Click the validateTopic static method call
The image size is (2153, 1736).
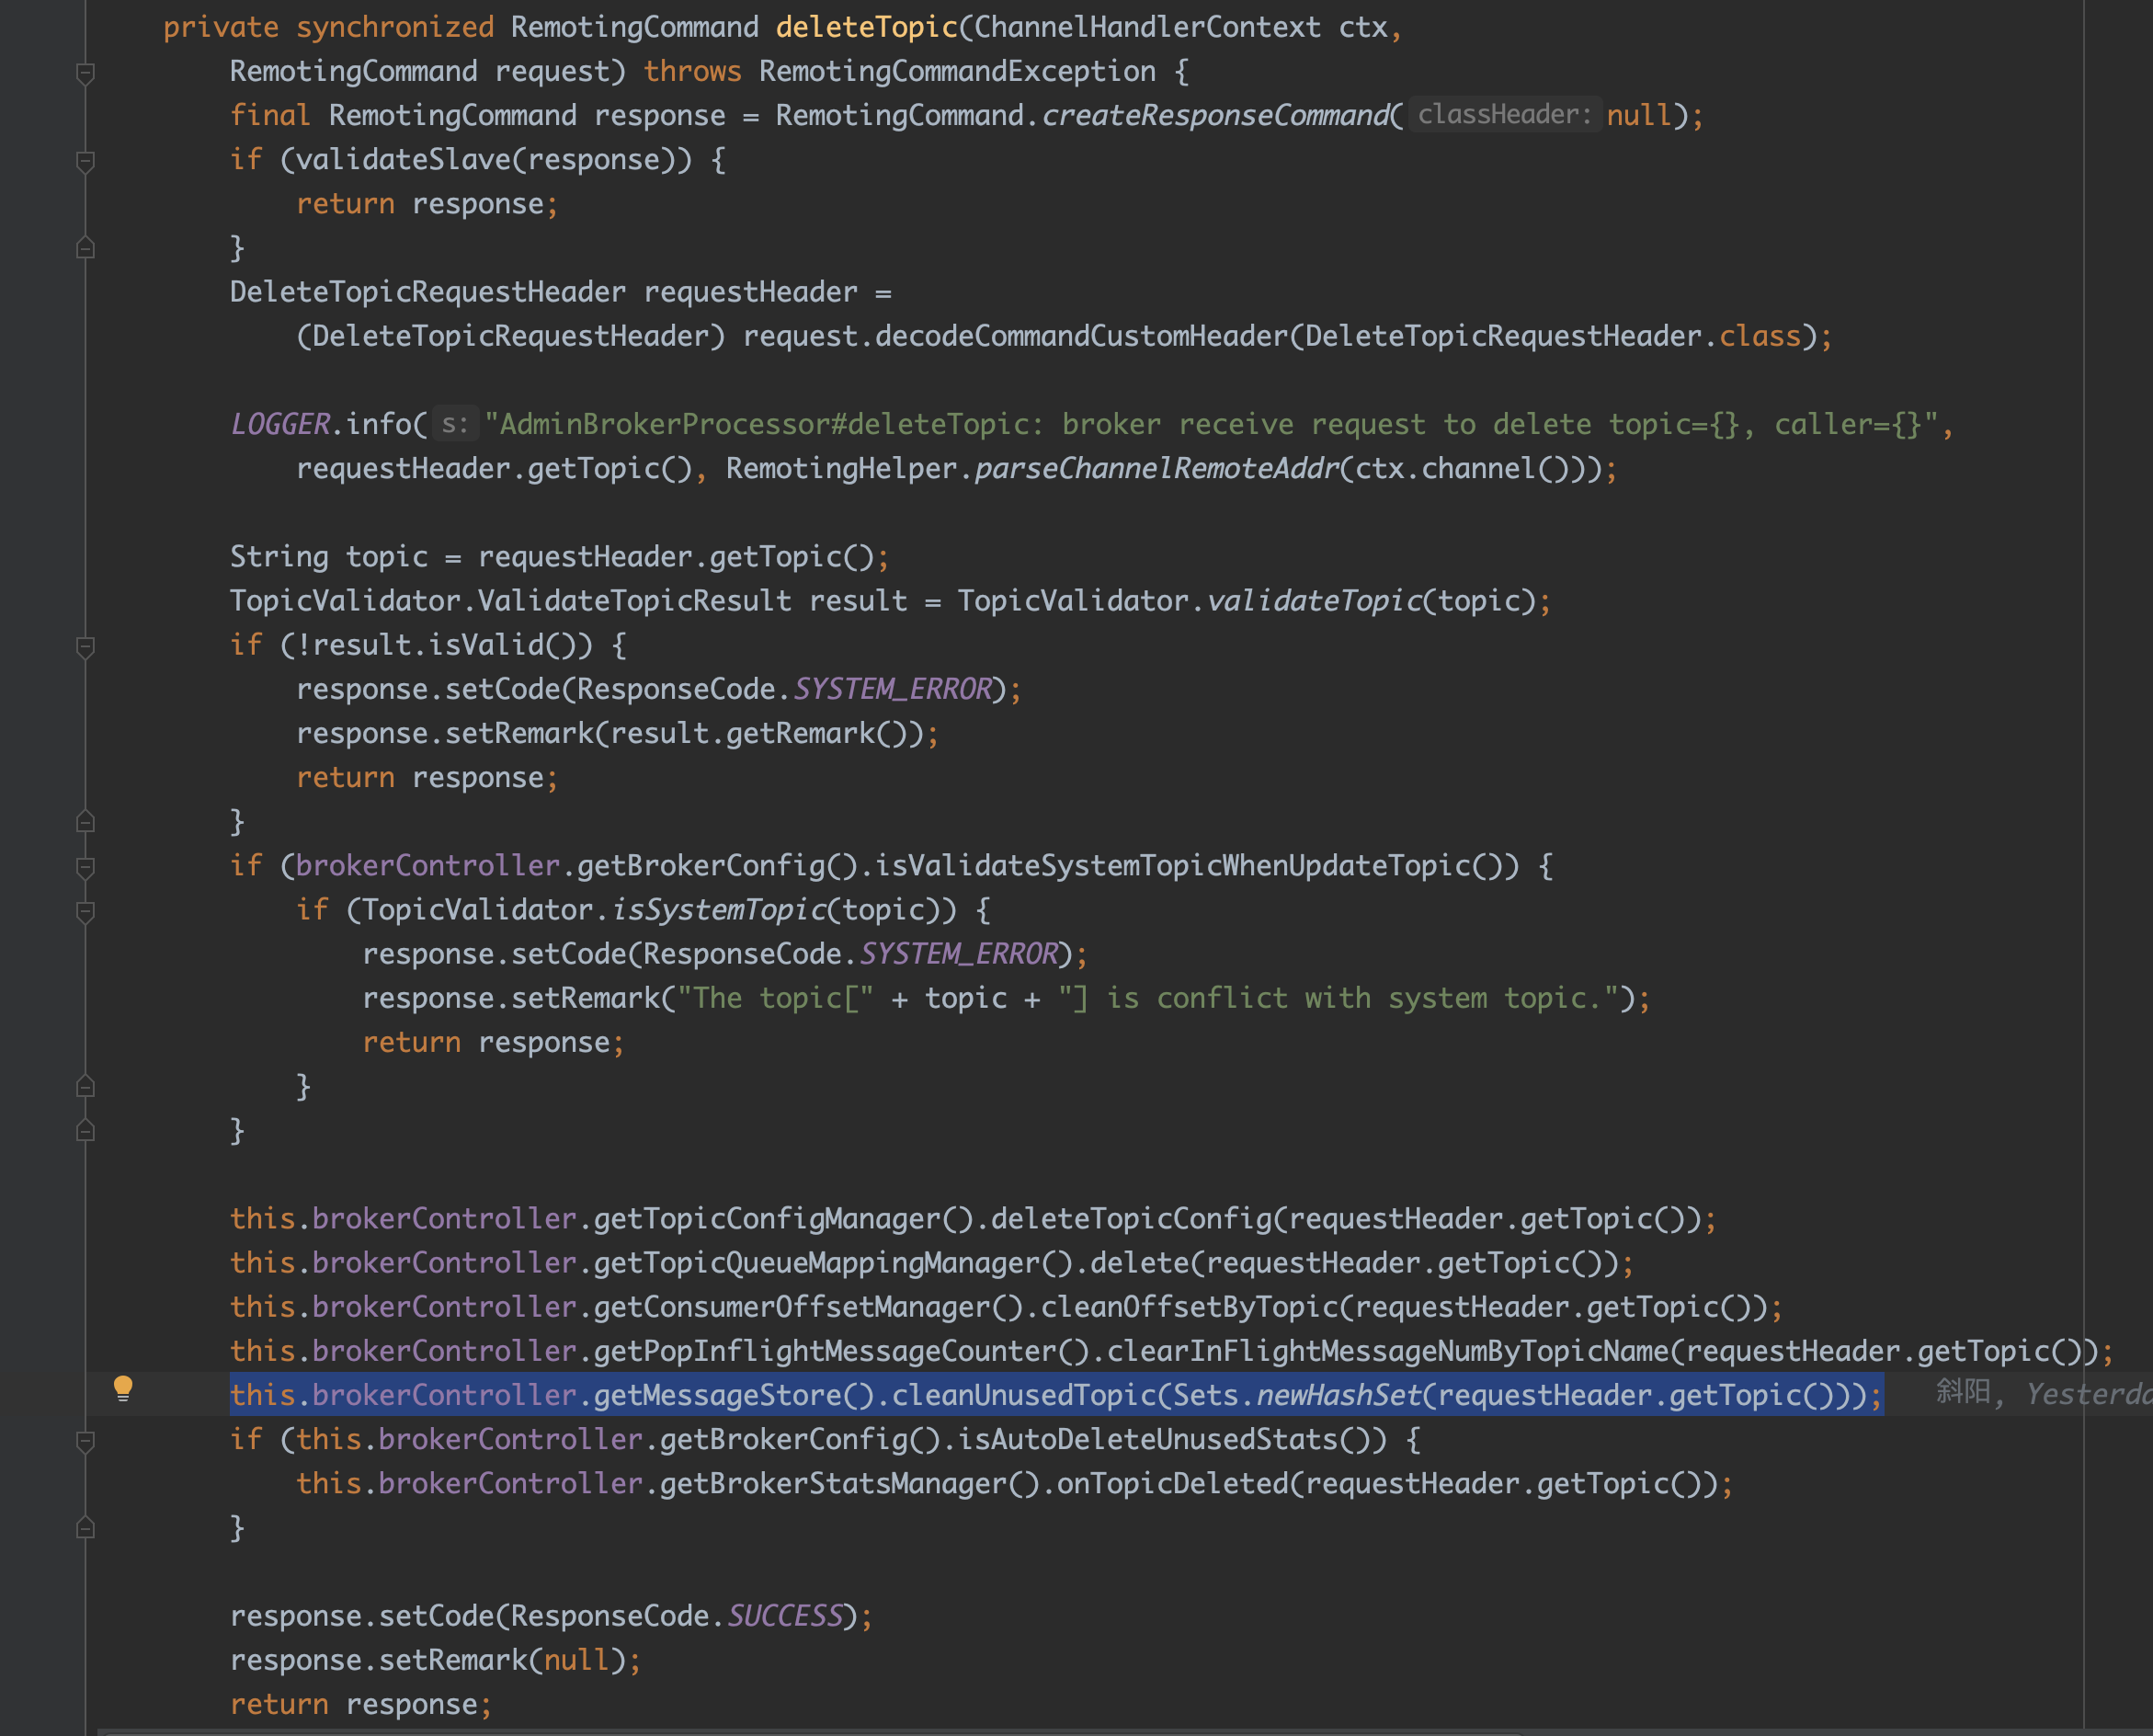1314,601
